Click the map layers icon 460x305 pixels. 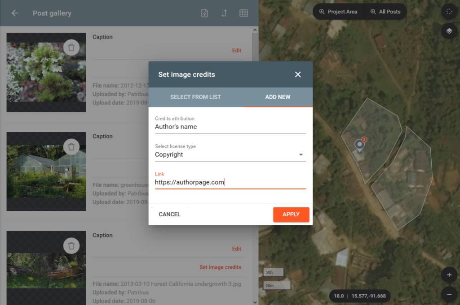[449, 31]
